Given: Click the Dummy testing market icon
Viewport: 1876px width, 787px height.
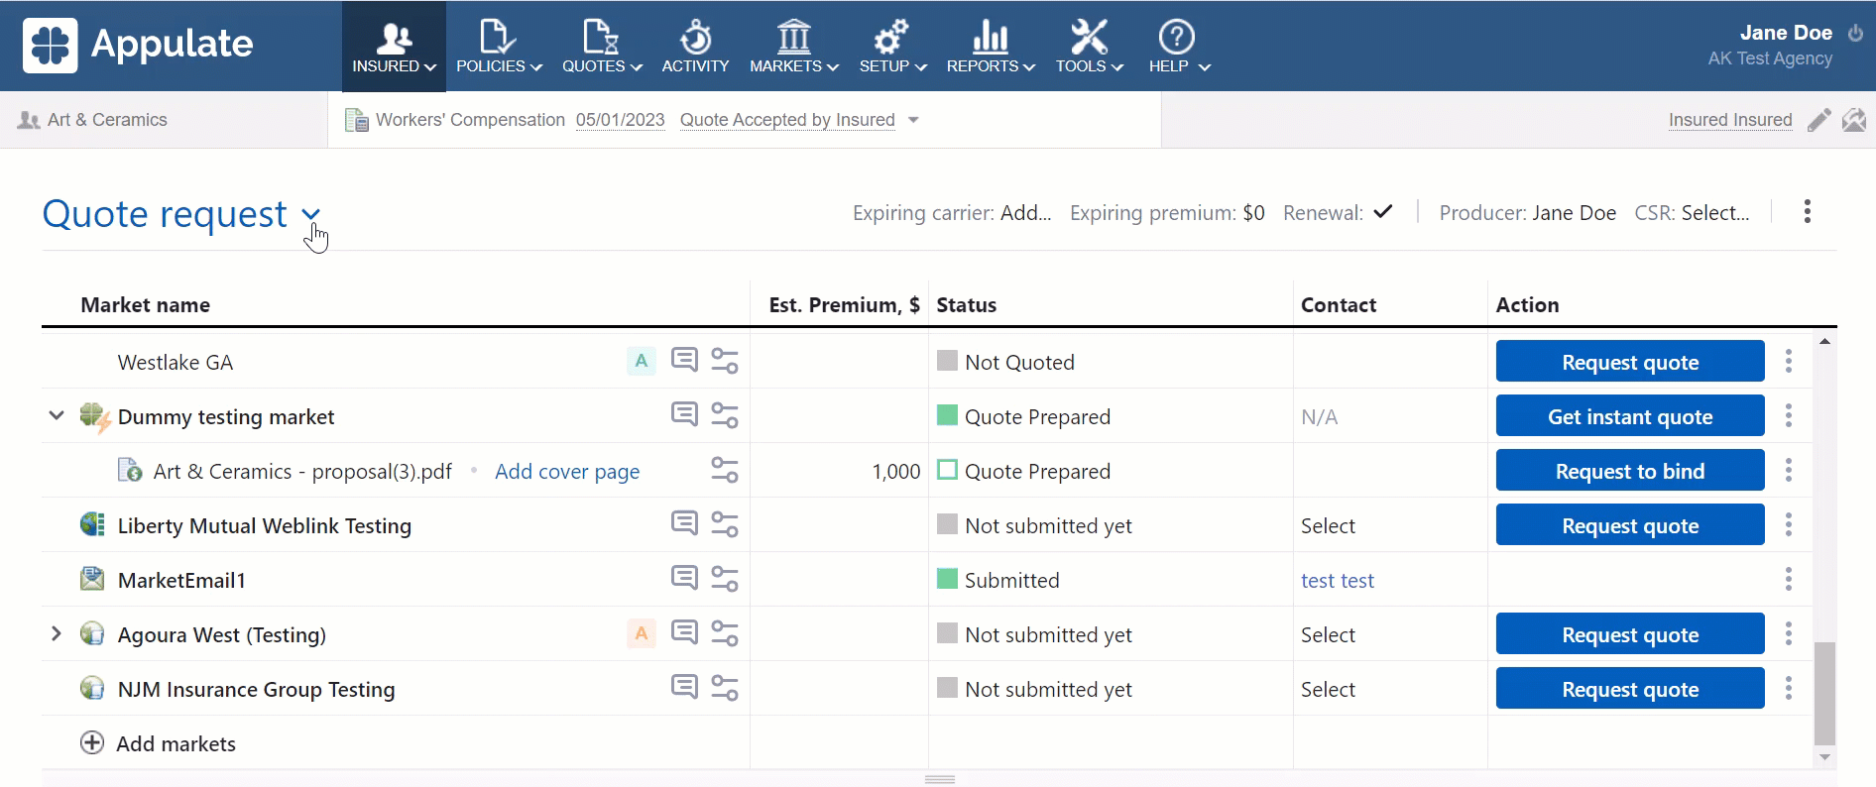Looking at the screenshot, I should pyautogui.click(x=94, y=417).
